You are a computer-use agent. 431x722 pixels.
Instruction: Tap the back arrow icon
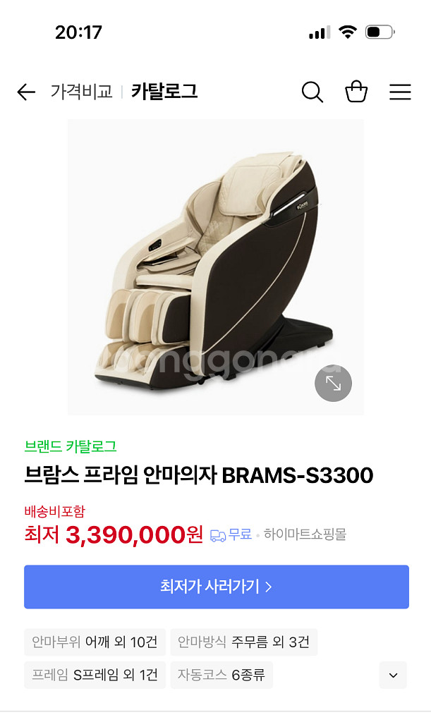point(26,92)
